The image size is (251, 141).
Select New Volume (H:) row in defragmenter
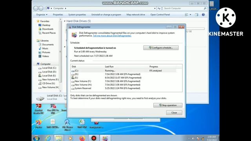click(124, 85)
